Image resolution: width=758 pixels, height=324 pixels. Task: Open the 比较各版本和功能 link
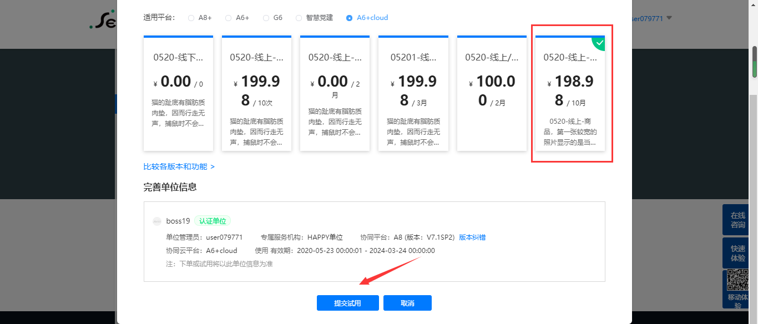[x=179, y=166]
